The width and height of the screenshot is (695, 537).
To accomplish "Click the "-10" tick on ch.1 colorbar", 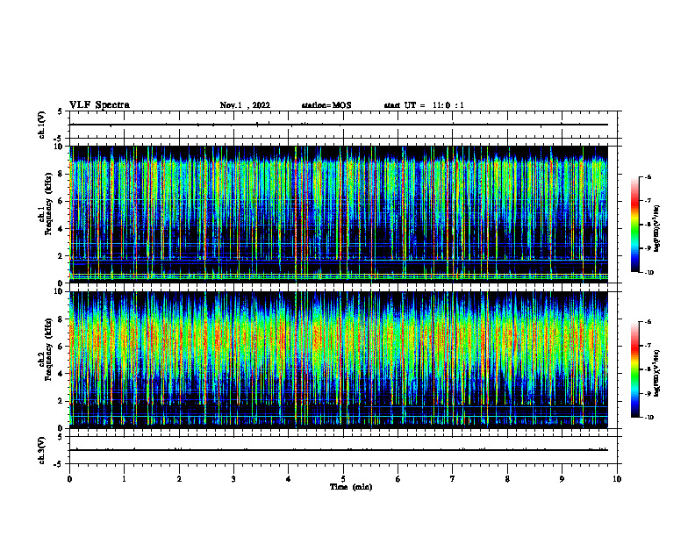I will click(648, 273).
